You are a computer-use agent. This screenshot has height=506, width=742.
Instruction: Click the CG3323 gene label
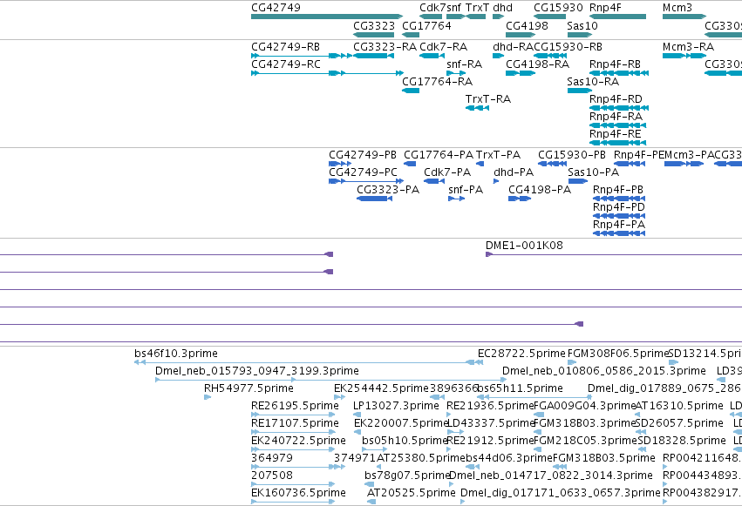pos(374,25)
